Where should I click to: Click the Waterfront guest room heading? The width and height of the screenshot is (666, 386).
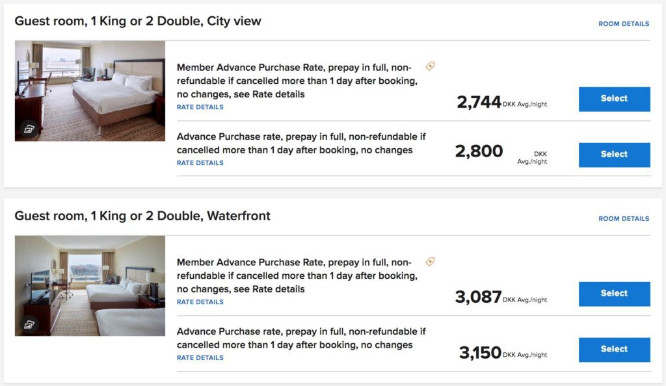[x=142, y=216]
